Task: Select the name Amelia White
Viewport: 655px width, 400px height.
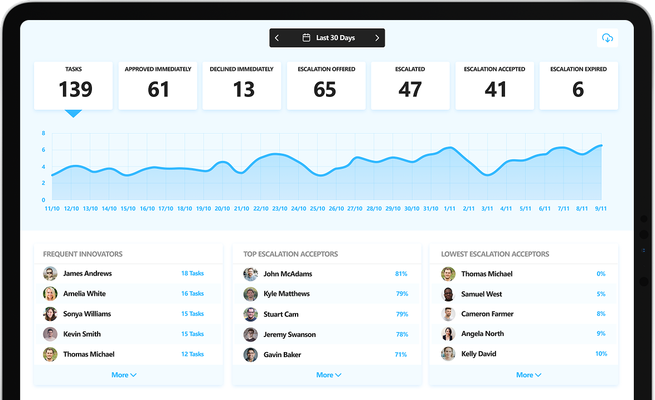Action: 84,294
